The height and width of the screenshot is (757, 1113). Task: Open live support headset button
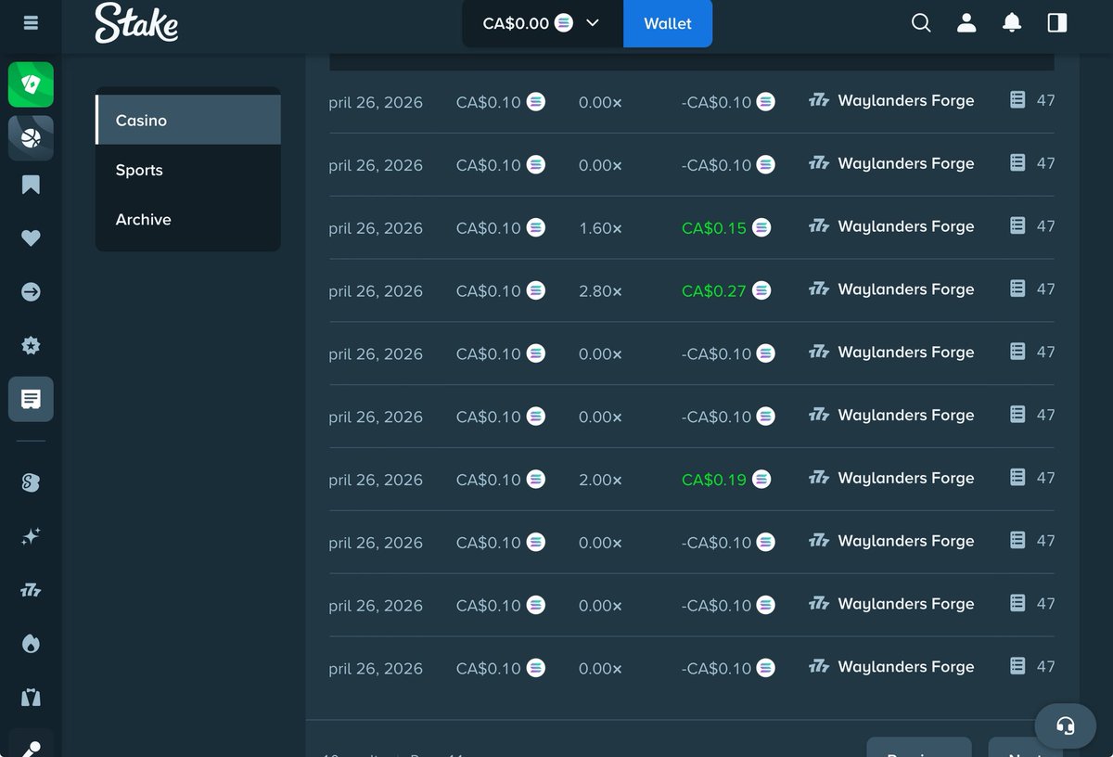tap(1066, 725)
